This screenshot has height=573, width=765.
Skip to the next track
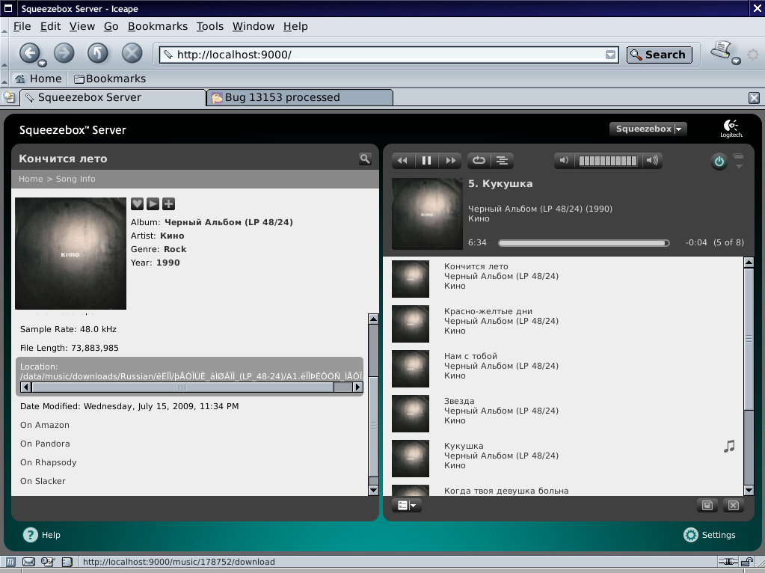tap(450, 160)
